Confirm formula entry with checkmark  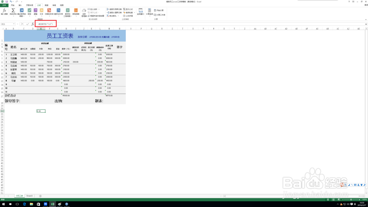pos(28,24)
